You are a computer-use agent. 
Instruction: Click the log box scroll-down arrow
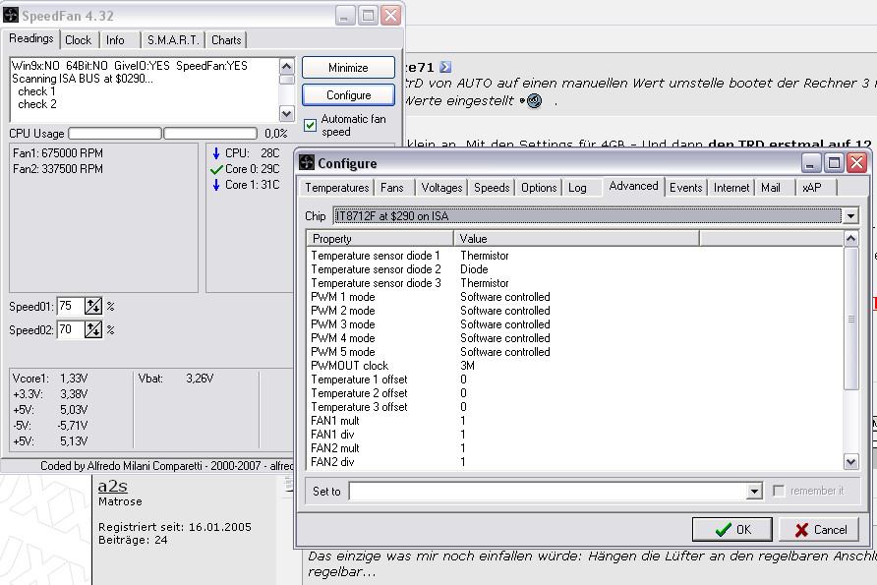(x=286, y=114)
